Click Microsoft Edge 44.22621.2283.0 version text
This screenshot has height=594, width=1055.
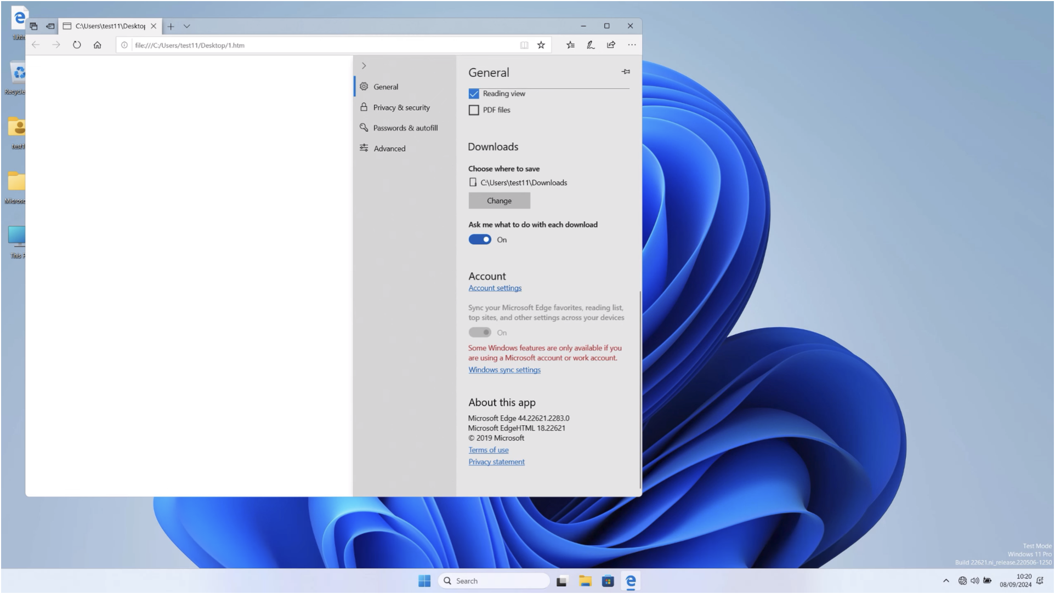coord(519,418)
